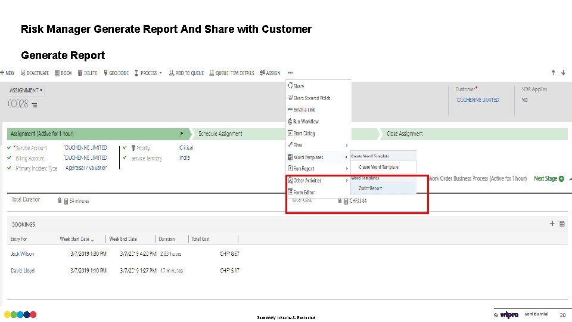Click the Form Editor icon
572x322 pixels.
coord(290,191)
